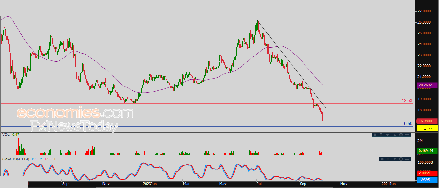The image size is (439, 188).
Task: Select the VOL indicator label
Action: point(5,134)
